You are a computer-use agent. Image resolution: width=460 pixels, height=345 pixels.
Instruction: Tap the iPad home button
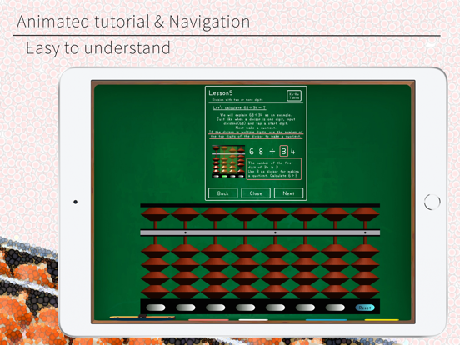coord(432,202)
